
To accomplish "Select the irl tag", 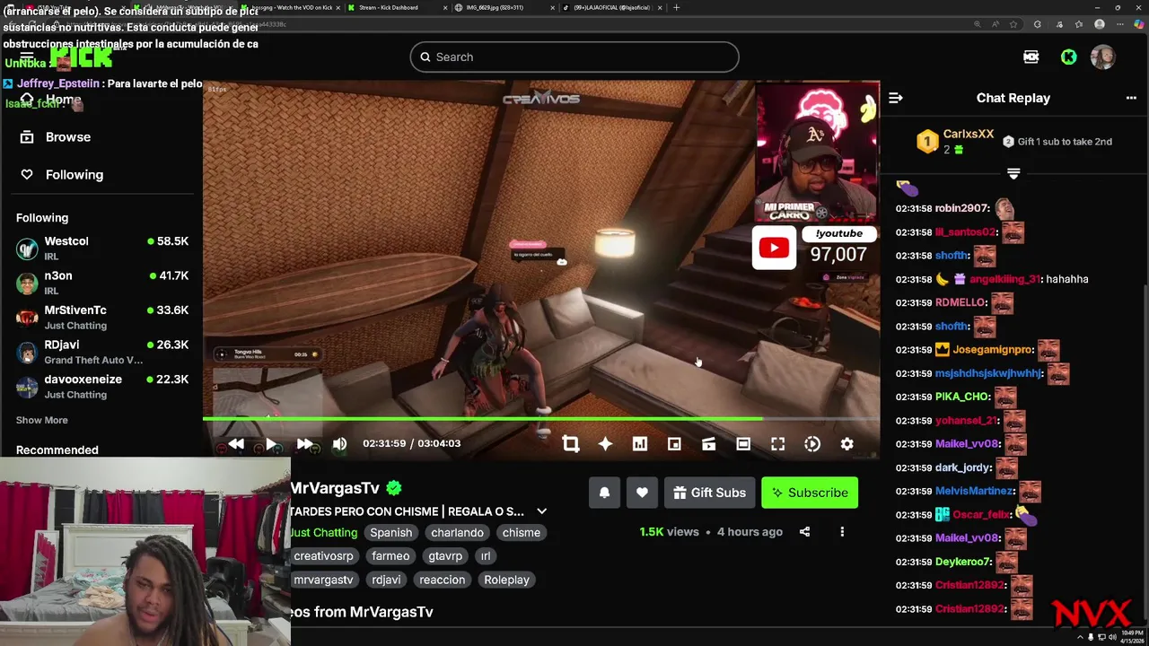I will coord(486,556).
